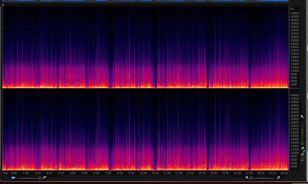Click inside the upper channel spectrogram
The height and width of the screenshot is (184, 308).
(x=145, y=47)
